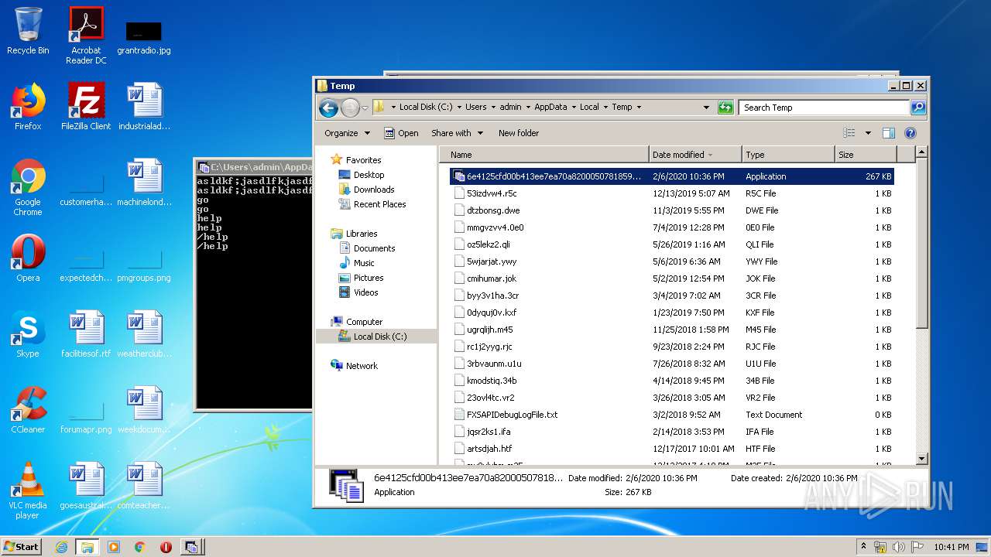Expand the AppData breadcrumb arrow
Image resolution: width=991 pixels, height=557 pixels.
573,108
